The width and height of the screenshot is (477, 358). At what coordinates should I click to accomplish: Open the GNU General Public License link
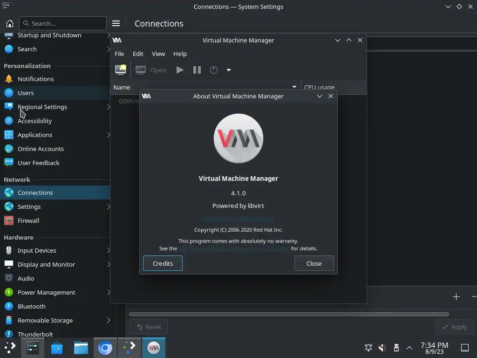pyautogui.click(x=233, y=248)
